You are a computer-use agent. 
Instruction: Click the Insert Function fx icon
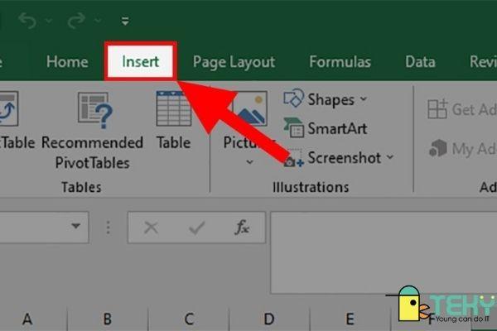[x=242, y=227]
